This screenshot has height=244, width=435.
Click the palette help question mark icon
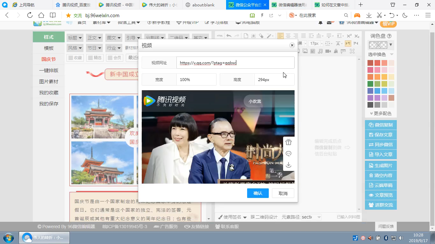point(389,36)
